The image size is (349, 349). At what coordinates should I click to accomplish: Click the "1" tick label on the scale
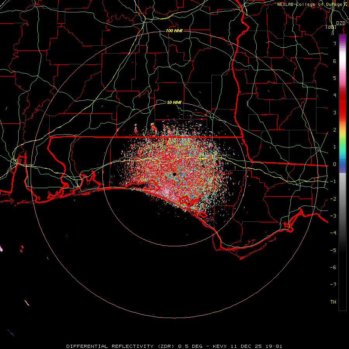(x=335, y=147)
